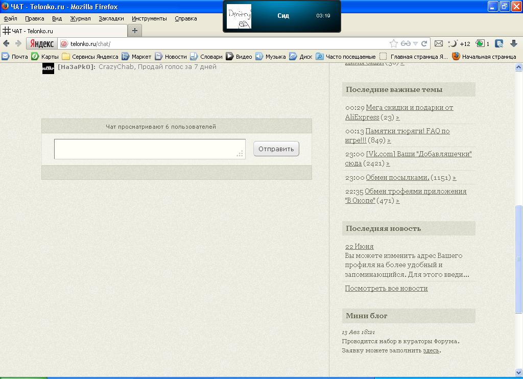Viewport: 523px width, 379px height.
Task: Click the Firefox icon in the title bar
Action: click(5, 6)
